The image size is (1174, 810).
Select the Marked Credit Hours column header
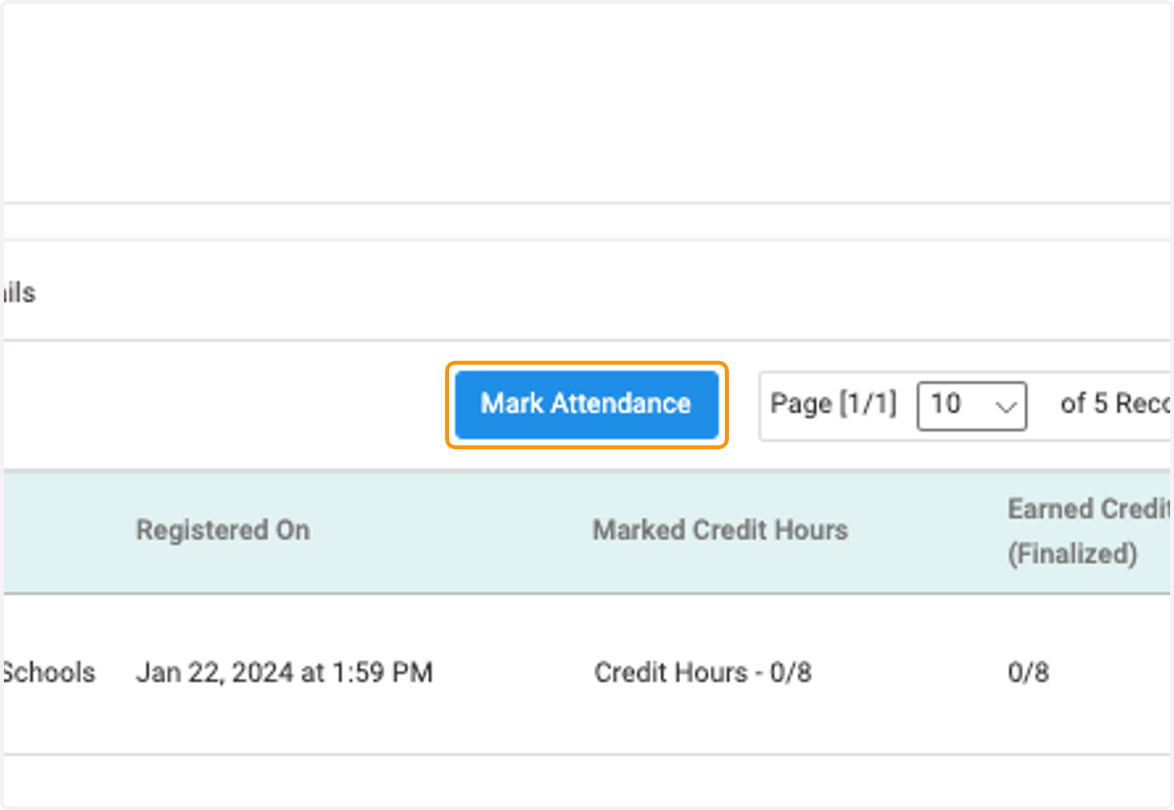pyautogui.click(x=720, y=530)
